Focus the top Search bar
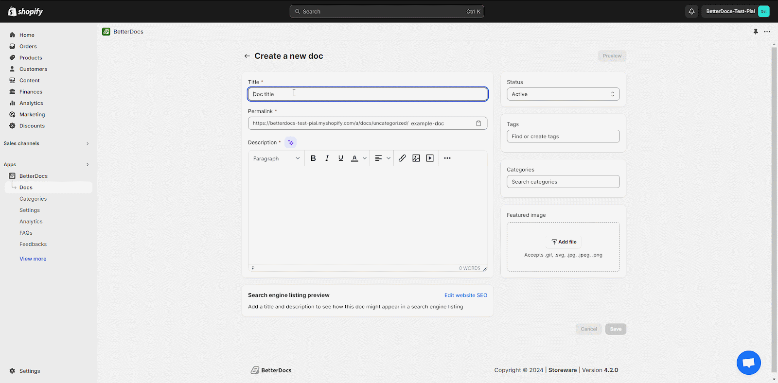This screenshot has height=383, width=778. click(x=387, y=11)
